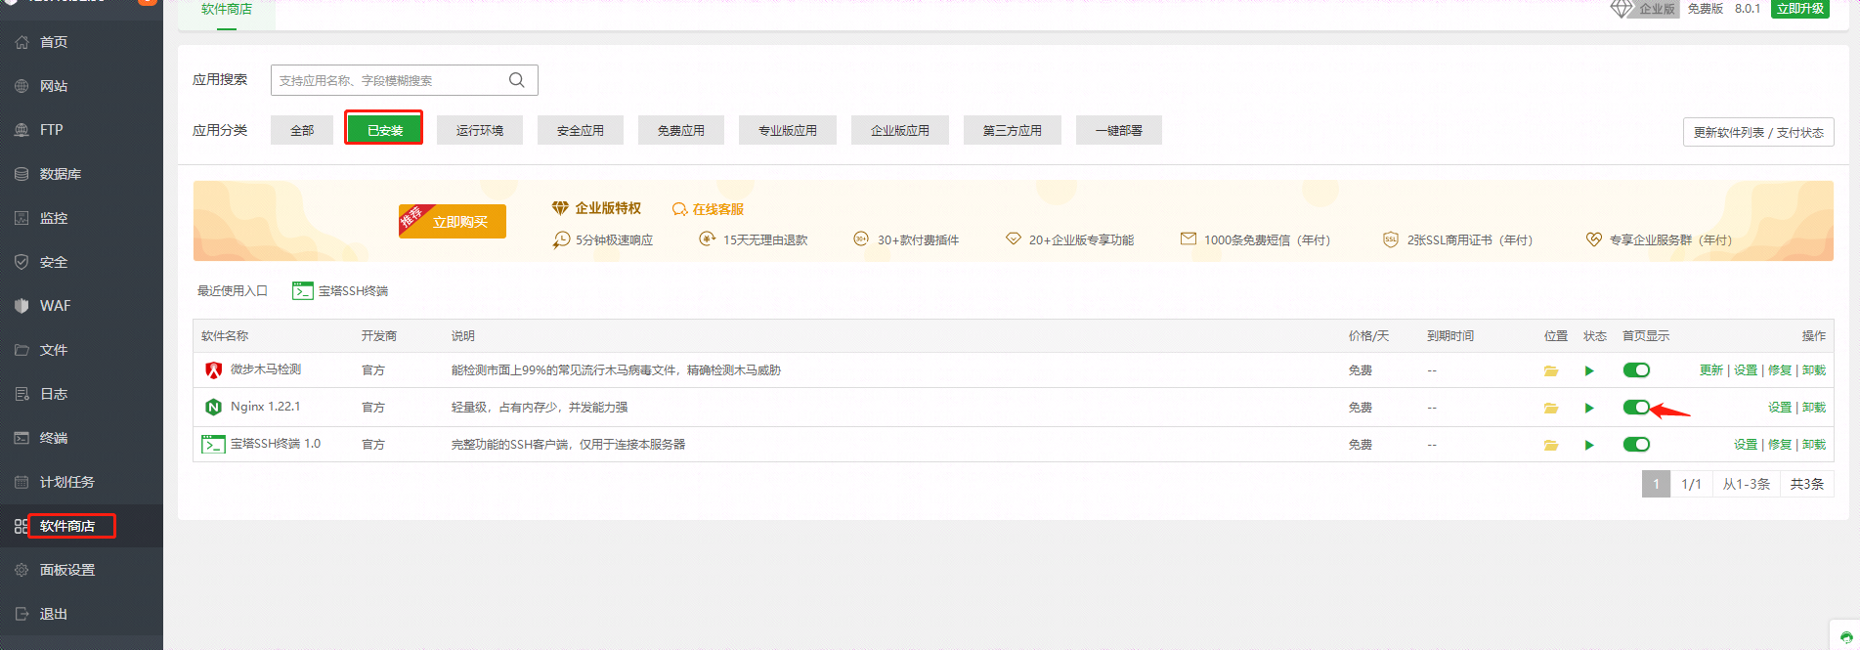This screenshot has height=650, width=1860.
Task: Select the 第三方应用 category filter
Action: click(1013, 130)
